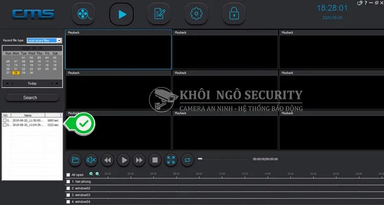Select date 21 in the calendar

16,69
